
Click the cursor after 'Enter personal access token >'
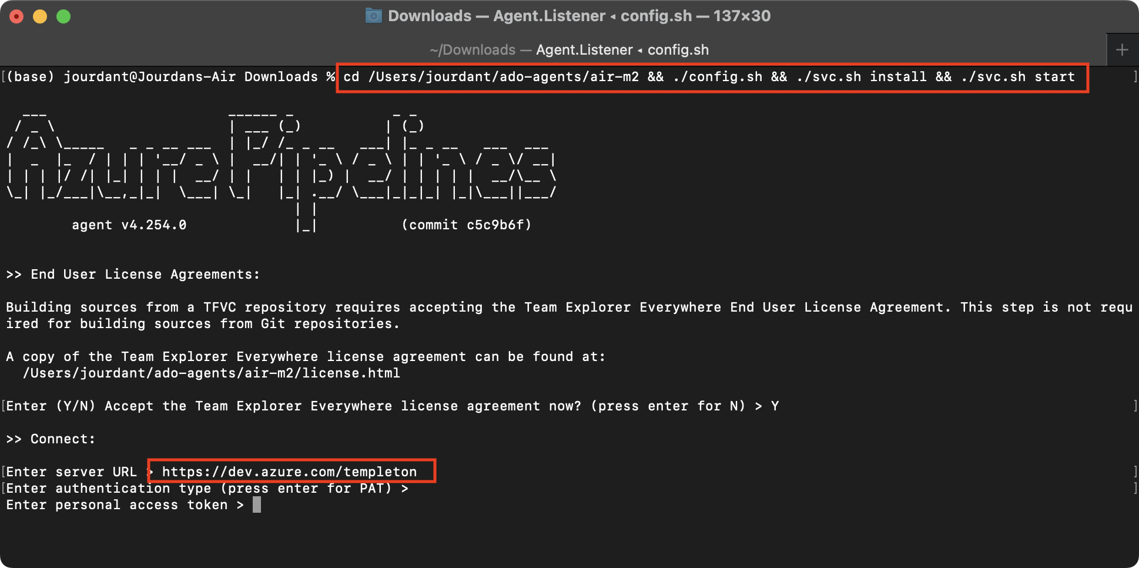tap(257, 504)
